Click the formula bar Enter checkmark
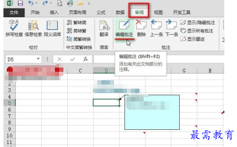 click(73, 59)
